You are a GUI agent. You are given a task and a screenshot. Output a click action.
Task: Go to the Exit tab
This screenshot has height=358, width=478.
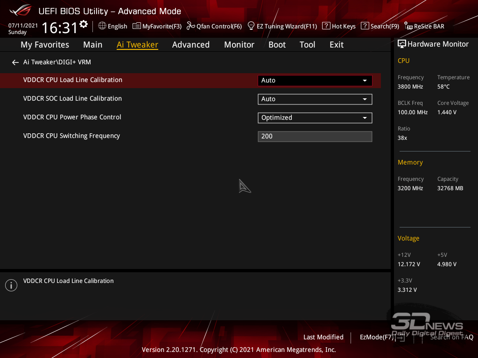(x=337, y=45)
